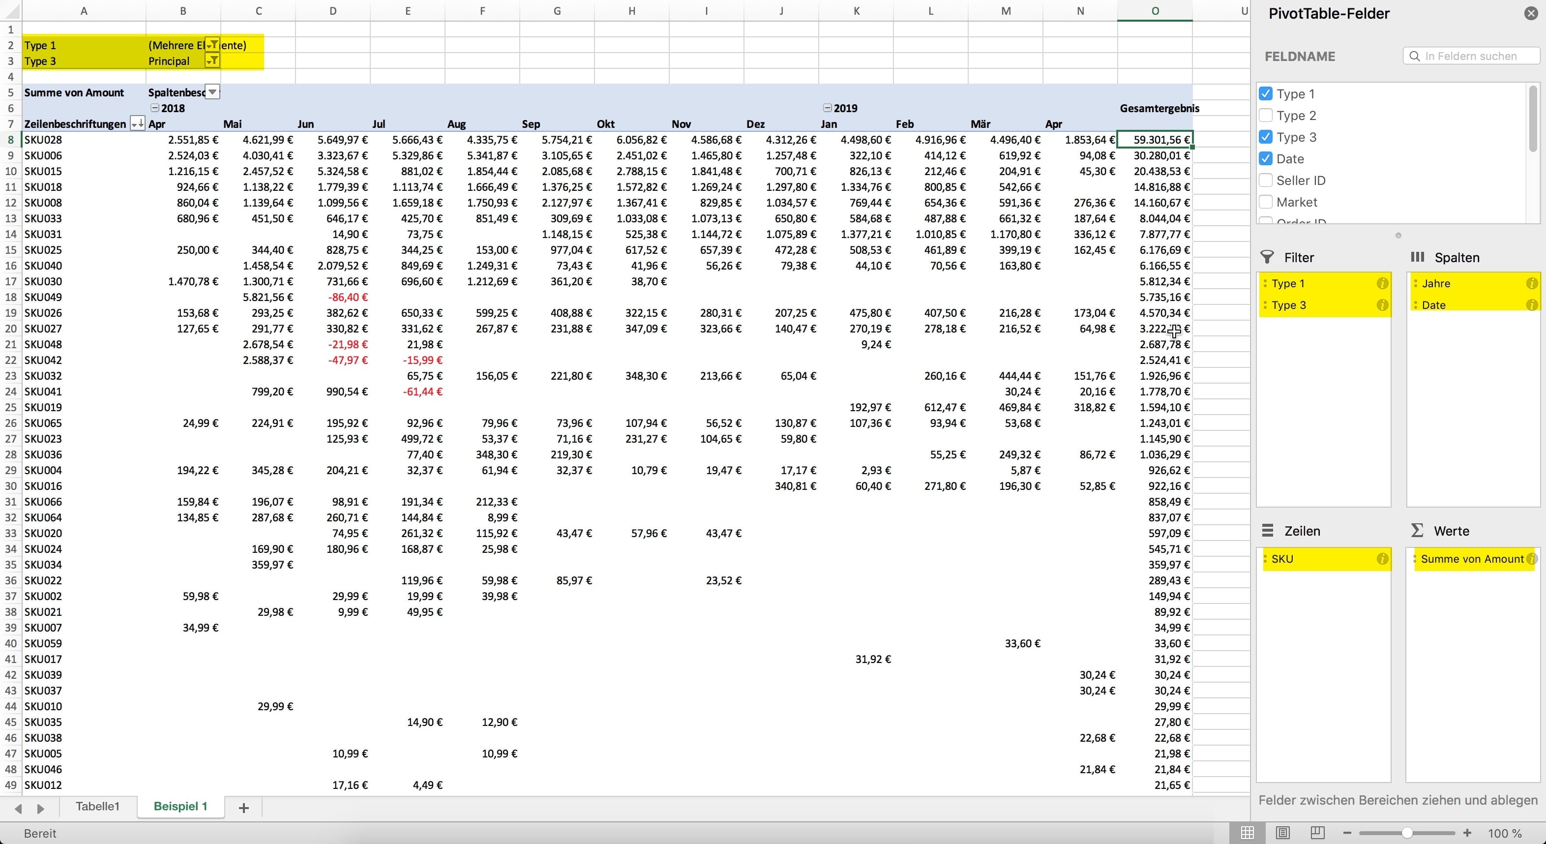Open info for Type 1 filter field
The width and height of the screenshot is (1546, 844).
[x=1382, y=283]
